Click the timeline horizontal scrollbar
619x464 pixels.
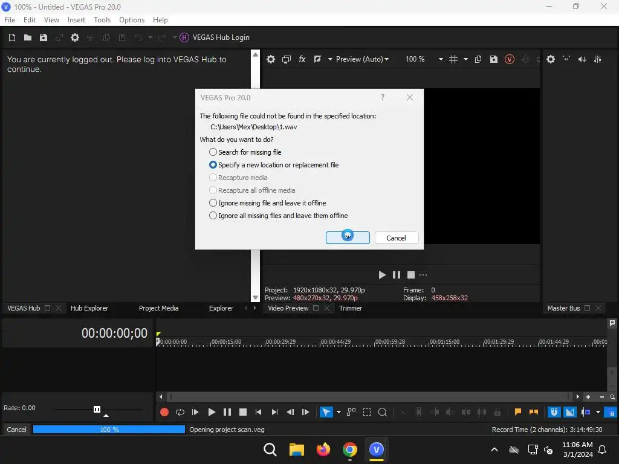point(369,397)
